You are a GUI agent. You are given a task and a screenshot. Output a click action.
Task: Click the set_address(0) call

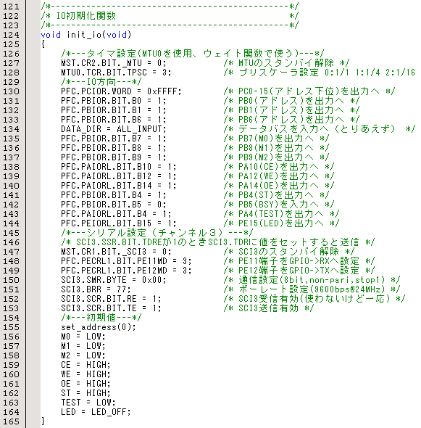[99, 327]
